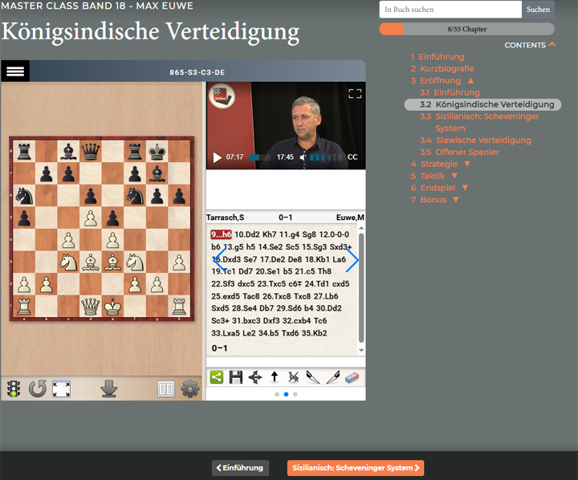Toggle the two-column book layout icon
The image size is (578, 480).
166,389
